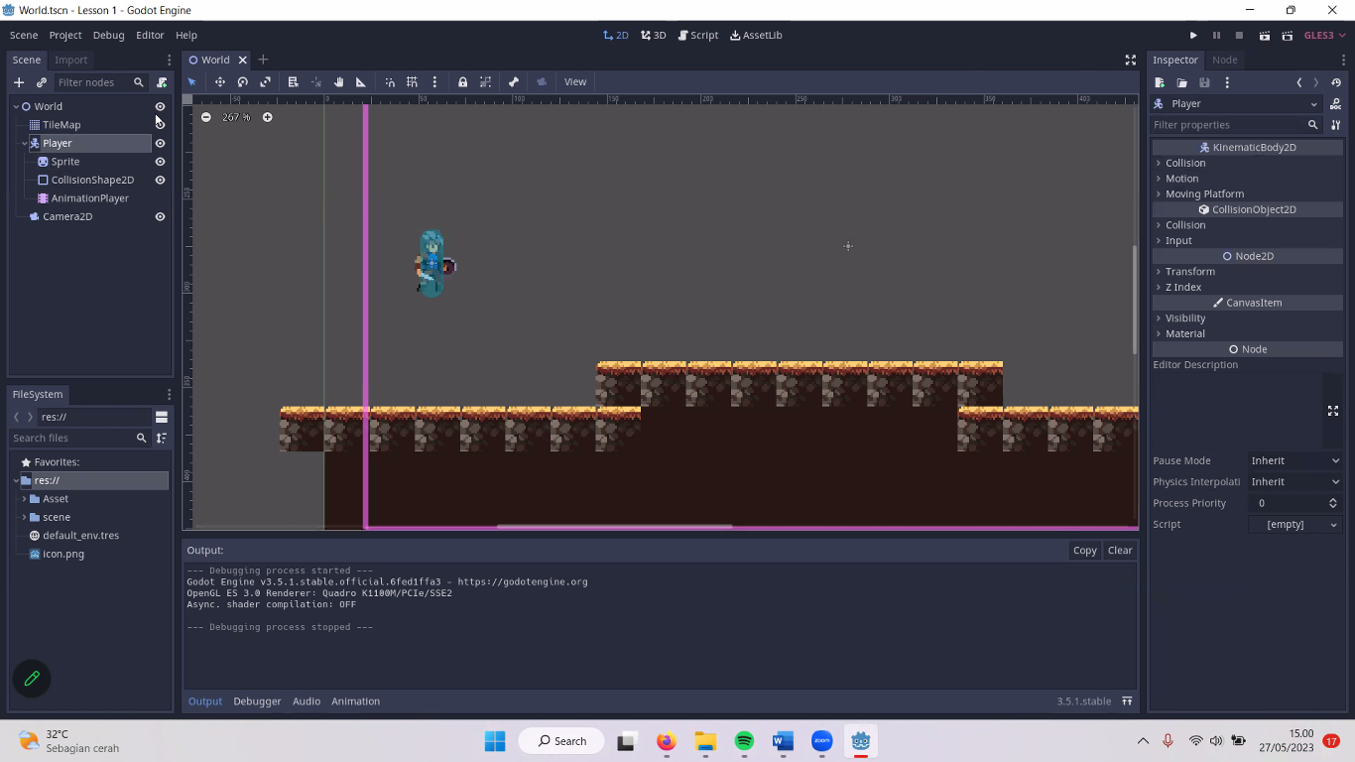Image resolution: width=1355 pixels, height=762 pixels.
Task: Select the Ruler Mode tool
Action: (361, 82)
